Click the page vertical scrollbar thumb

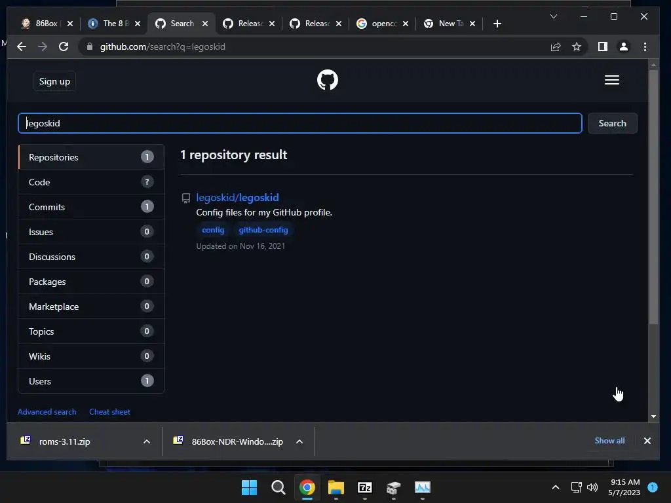[653, 196]
